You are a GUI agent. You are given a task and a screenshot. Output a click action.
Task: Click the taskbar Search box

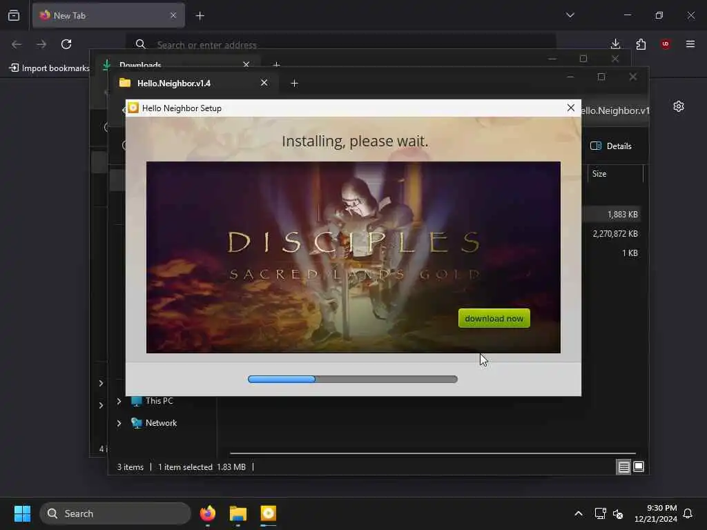(x=115, y=513)
